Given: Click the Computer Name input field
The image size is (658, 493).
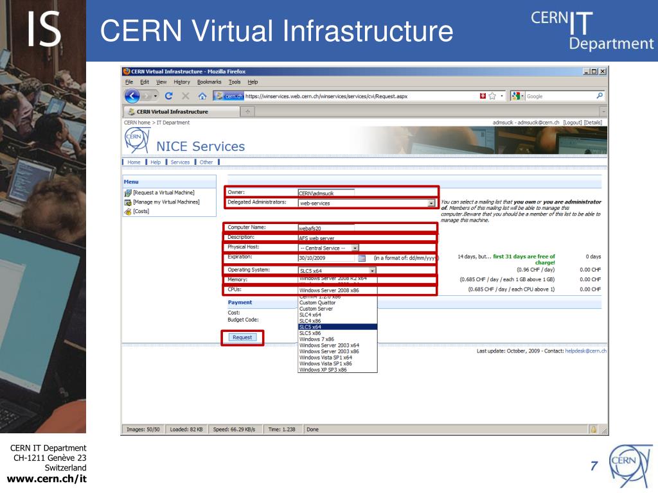Looking at the screenshot, I should click(326, 228).
